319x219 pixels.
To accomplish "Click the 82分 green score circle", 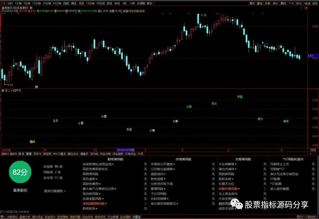I will [20, 172].
